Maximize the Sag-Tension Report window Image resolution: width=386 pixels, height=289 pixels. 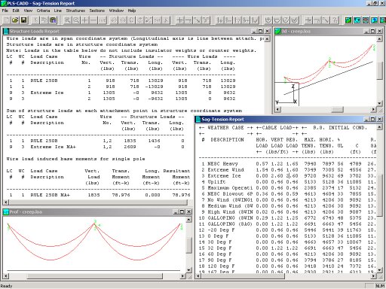click(373, 120)
